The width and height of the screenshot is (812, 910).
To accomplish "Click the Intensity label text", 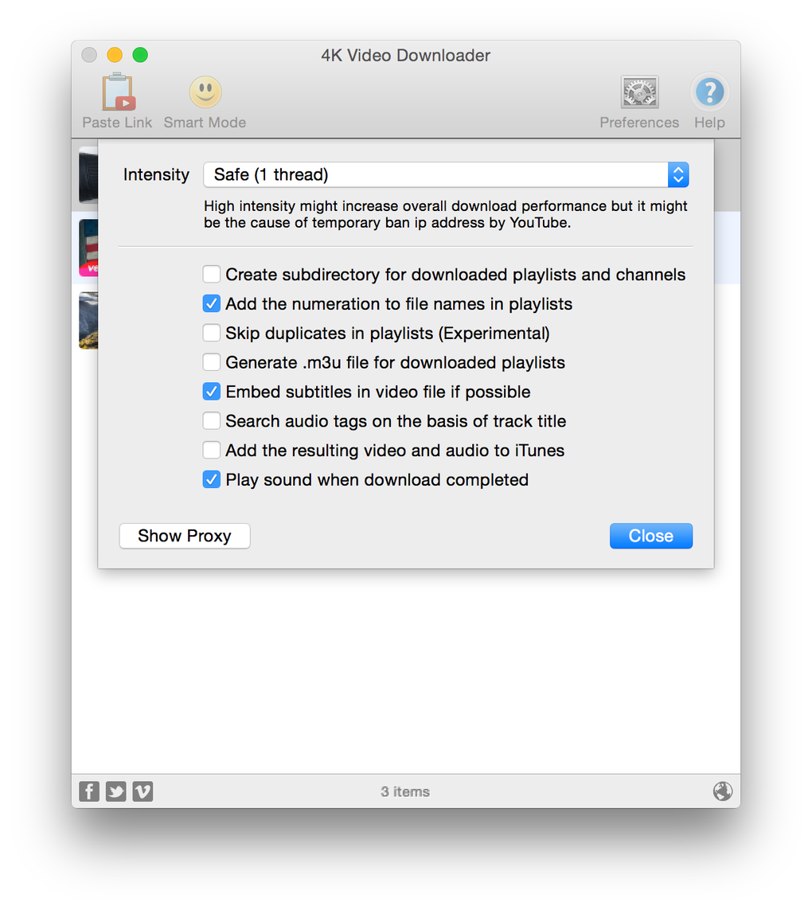I will coord(156,174).
